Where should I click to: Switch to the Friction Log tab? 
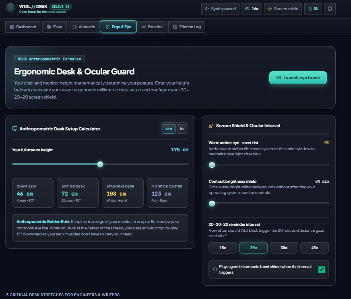pyautogui.click(x=187, y=27)
